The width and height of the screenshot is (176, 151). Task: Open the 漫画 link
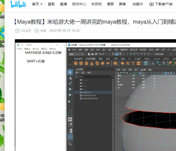[x=110, y=4]
